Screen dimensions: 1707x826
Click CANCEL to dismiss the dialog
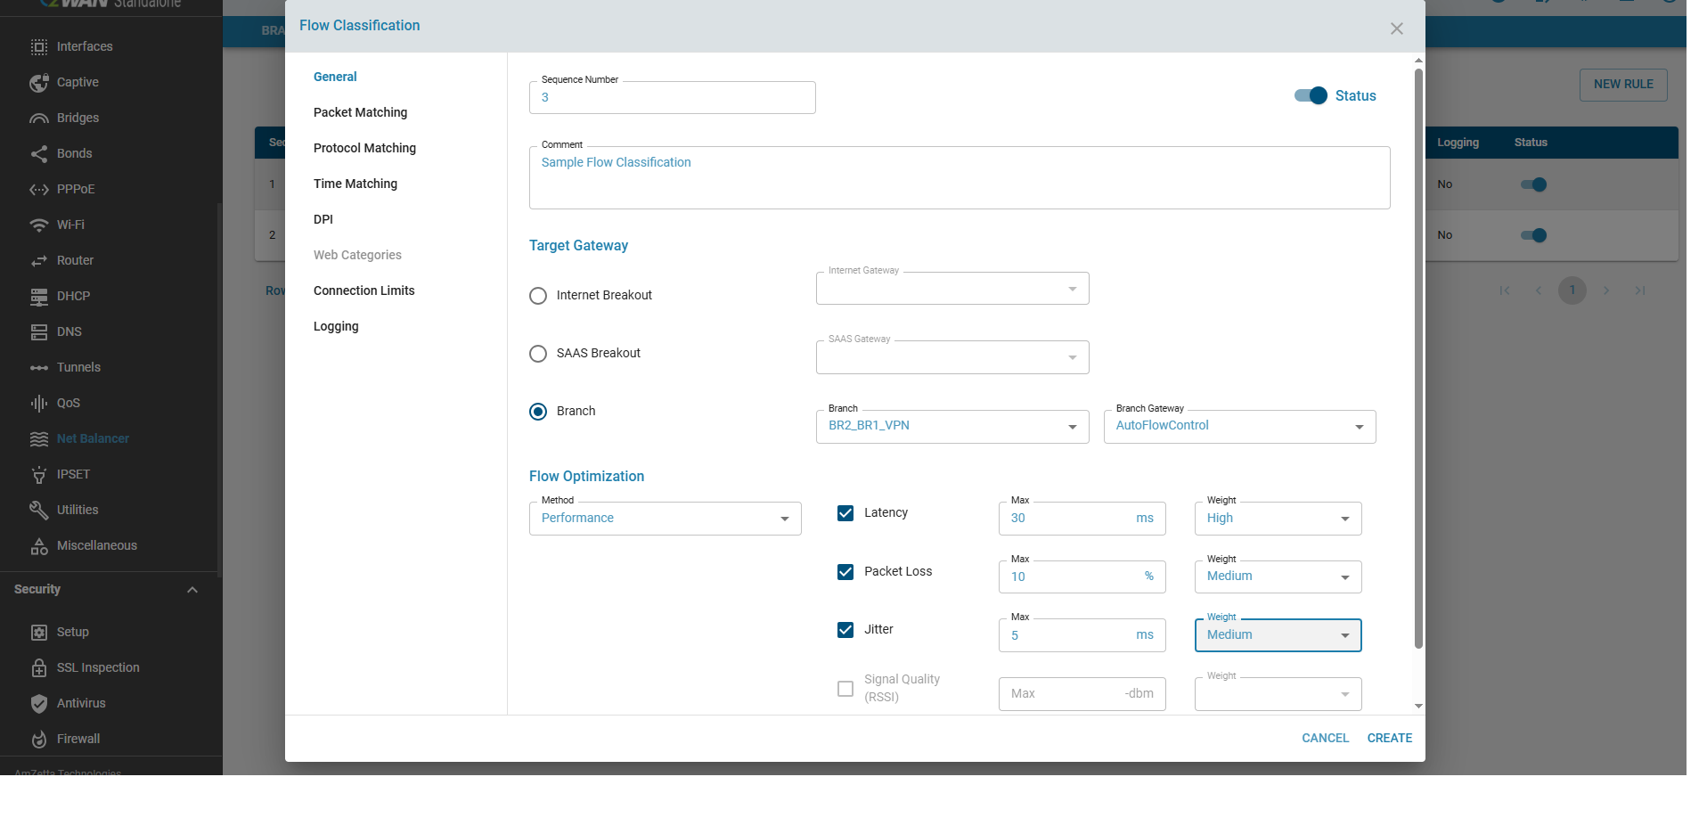1325,738
